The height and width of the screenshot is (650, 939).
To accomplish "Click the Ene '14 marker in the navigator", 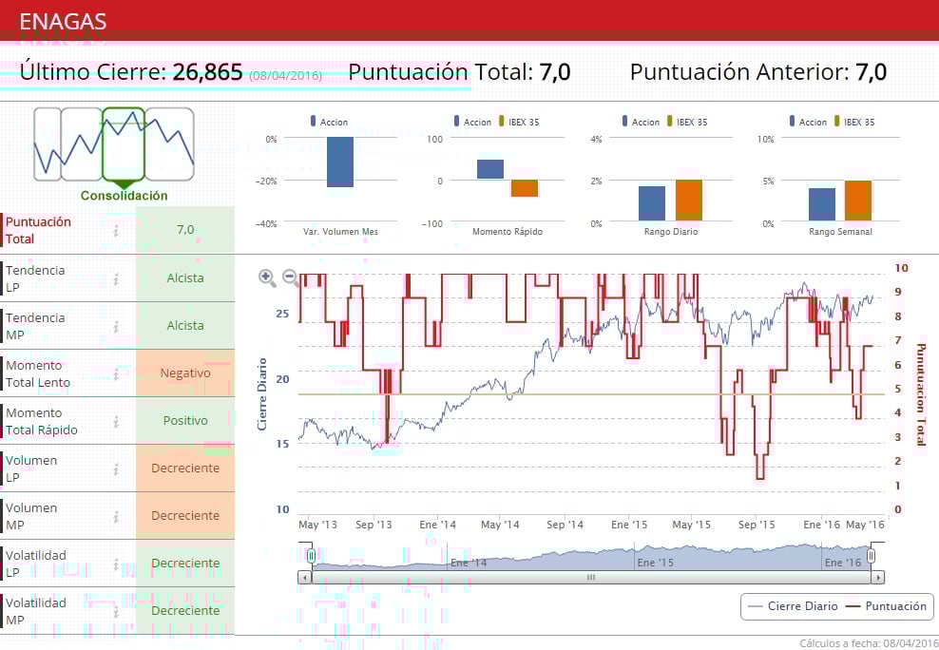I will pyautogui.click(x=469, y=563).
